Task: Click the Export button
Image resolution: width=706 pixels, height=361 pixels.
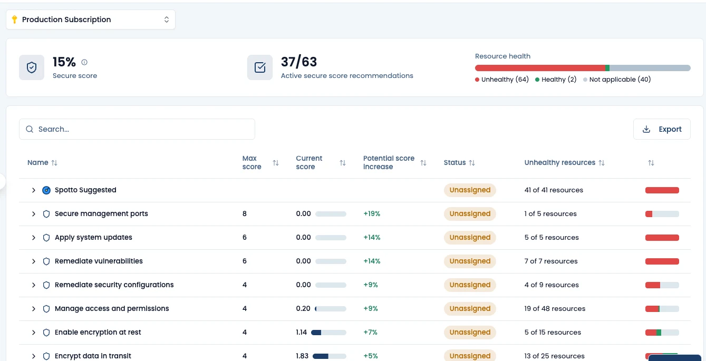Action: pyautogui.click(x=662, y=129)
